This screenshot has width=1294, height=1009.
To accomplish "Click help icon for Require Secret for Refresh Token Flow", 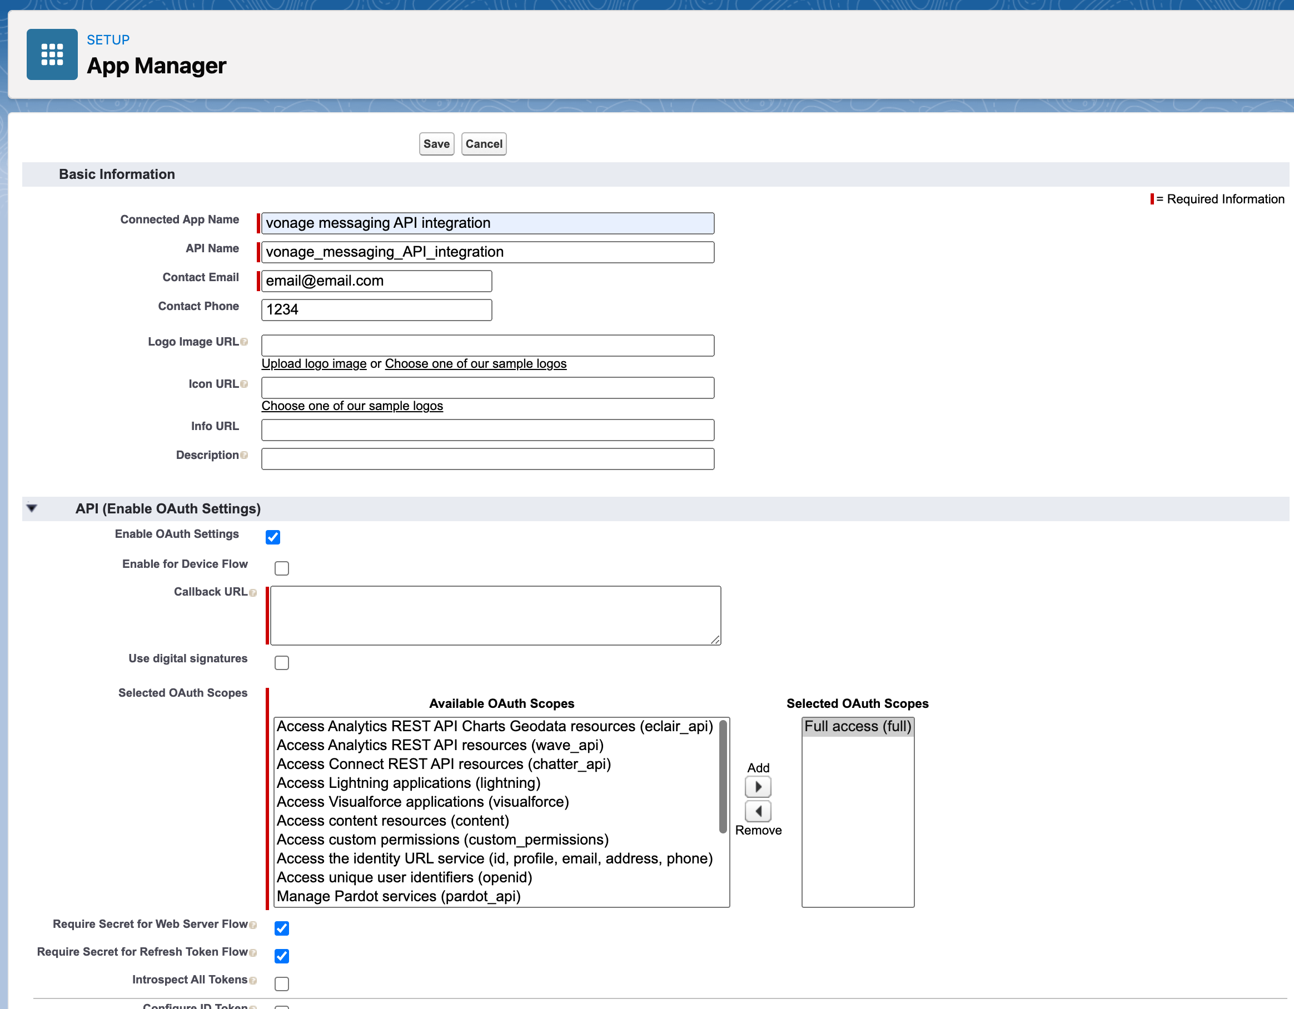I will click(253, 953).
